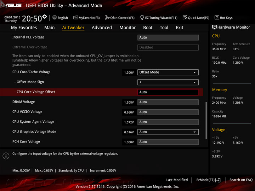255x191 pixels.
Task: Expand Offset Mode Sign dropdown
Action: 168,82
